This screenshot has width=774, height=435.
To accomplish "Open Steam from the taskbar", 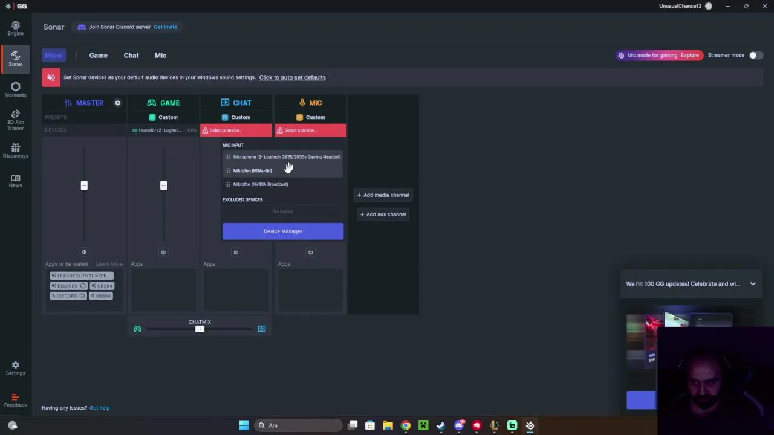I will pyautogui.click(x=441, y=425).
